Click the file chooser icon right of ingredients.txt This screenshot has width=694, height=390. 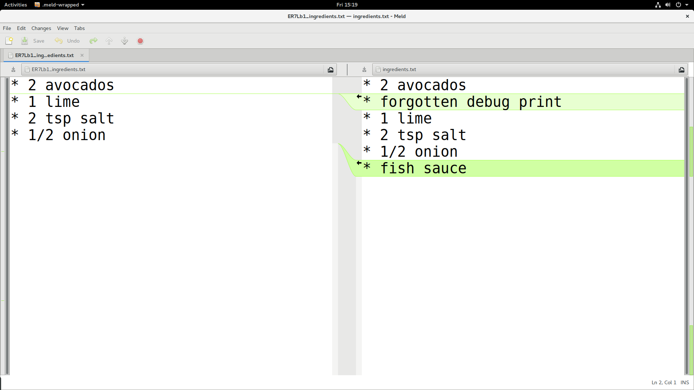pos(681,69)
